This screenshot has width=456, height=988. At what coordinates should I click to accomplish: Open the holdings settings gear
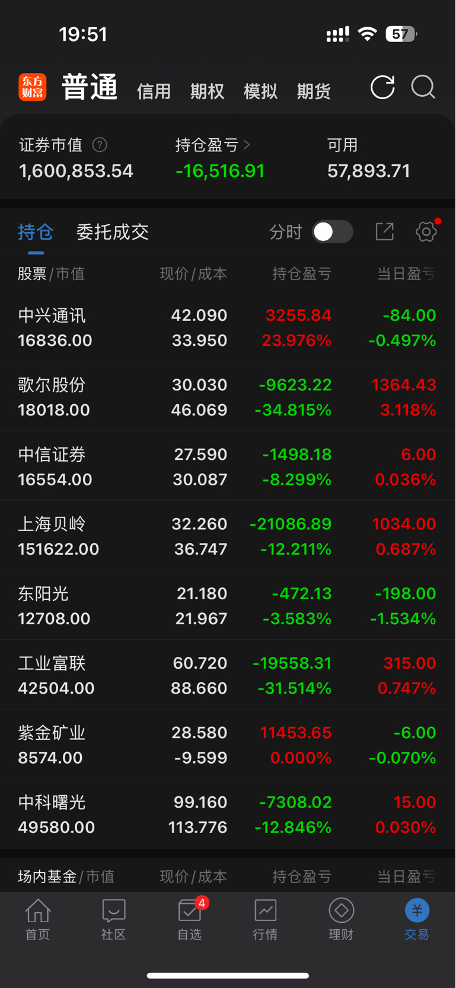click(426, 231)
